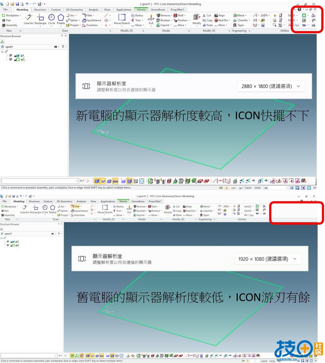The image size is (325, 363).
Task: Uncheck the w1 workplane checkbox
Action: coord(11,59)
